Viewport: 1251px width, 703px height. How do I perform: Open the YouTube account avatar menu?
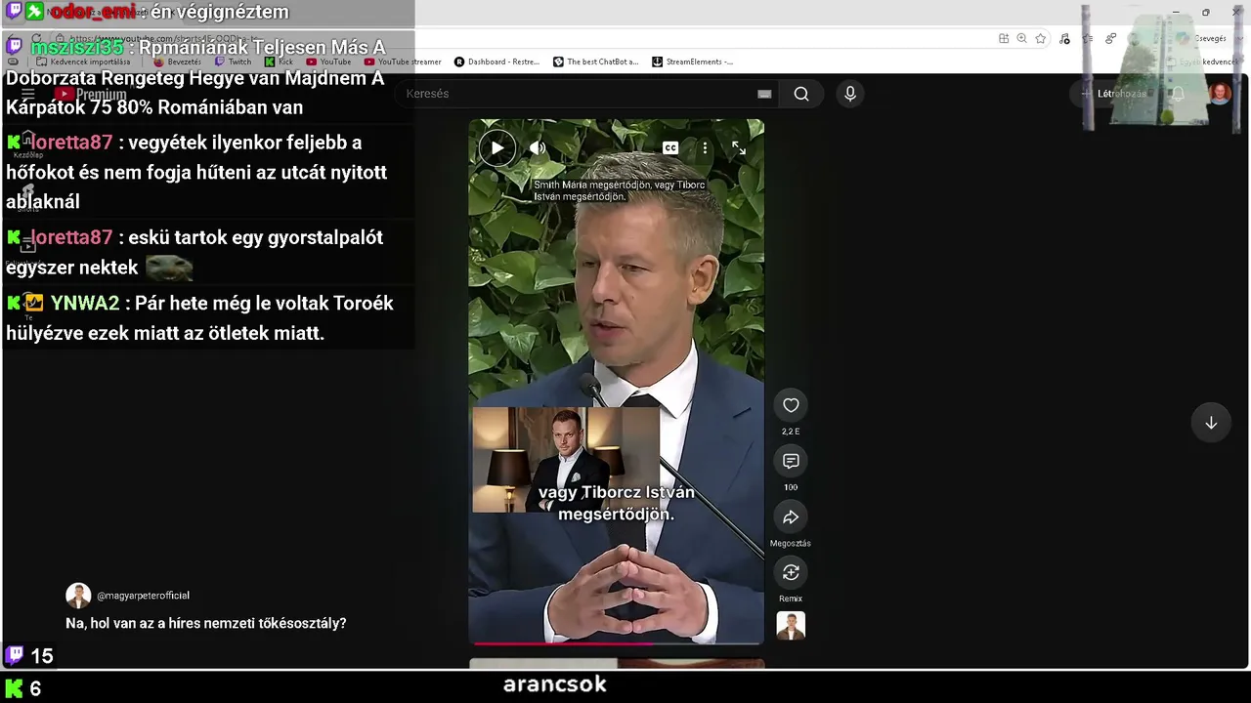(x=1220, y=94)
